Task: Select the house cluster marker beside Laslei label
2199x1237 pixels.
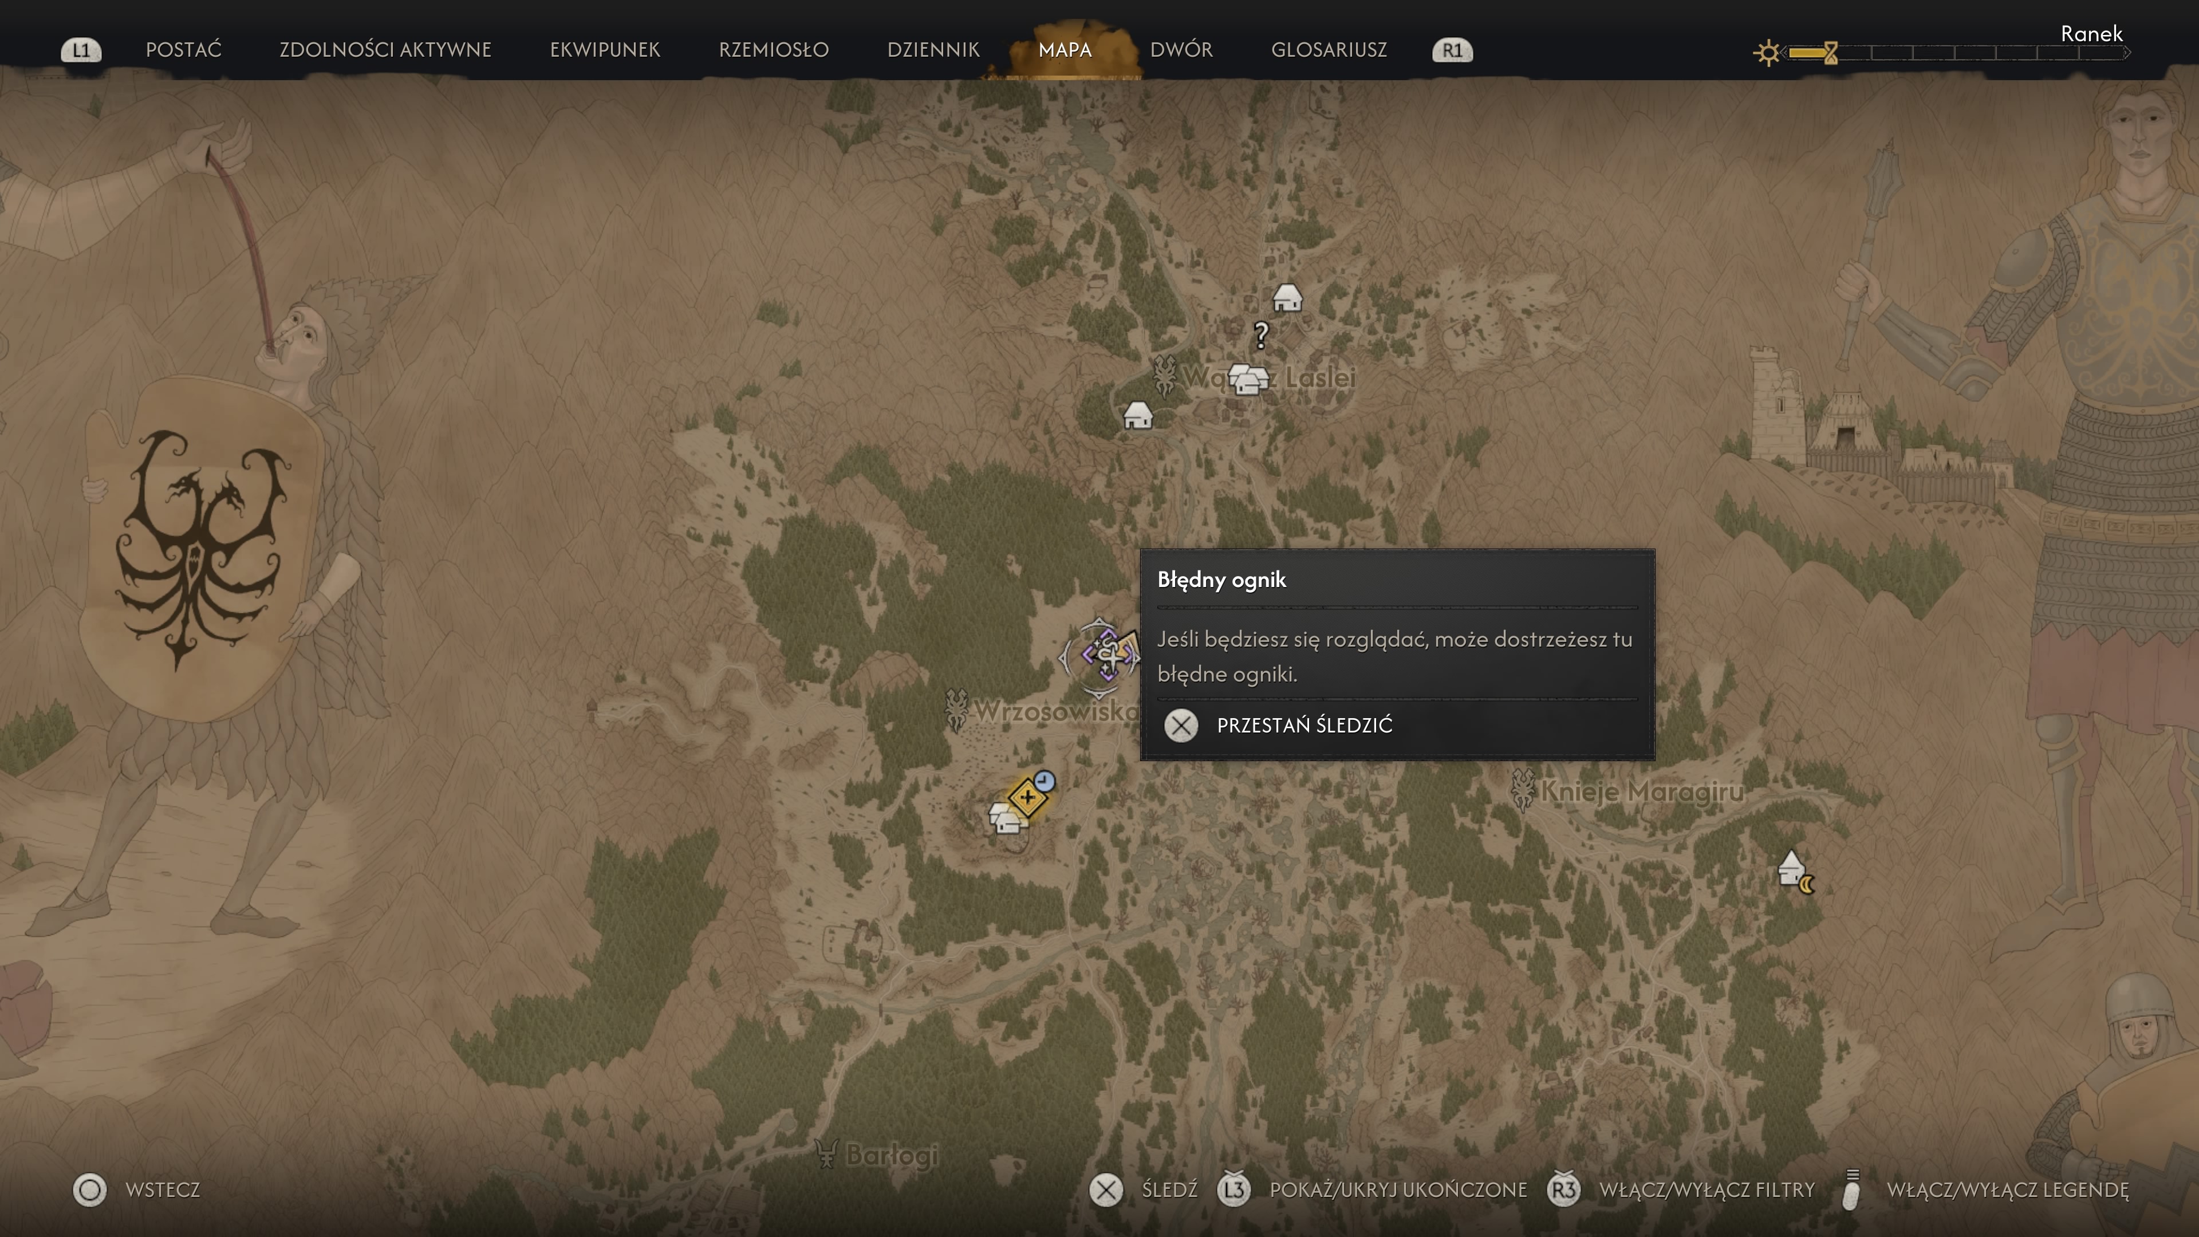Action: click(1248, 379)
